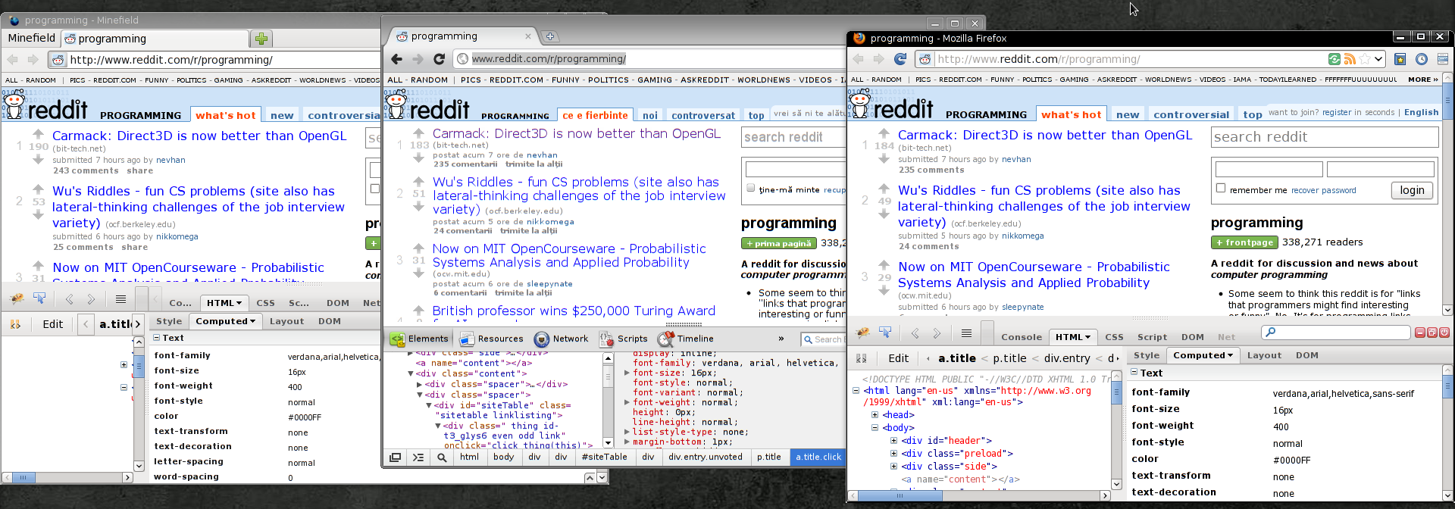The width and height of the screenshot is (1455, 509).
Task: Click the Firebug power-off red icon in Firefox
Action: click(x=1444, y=333)
